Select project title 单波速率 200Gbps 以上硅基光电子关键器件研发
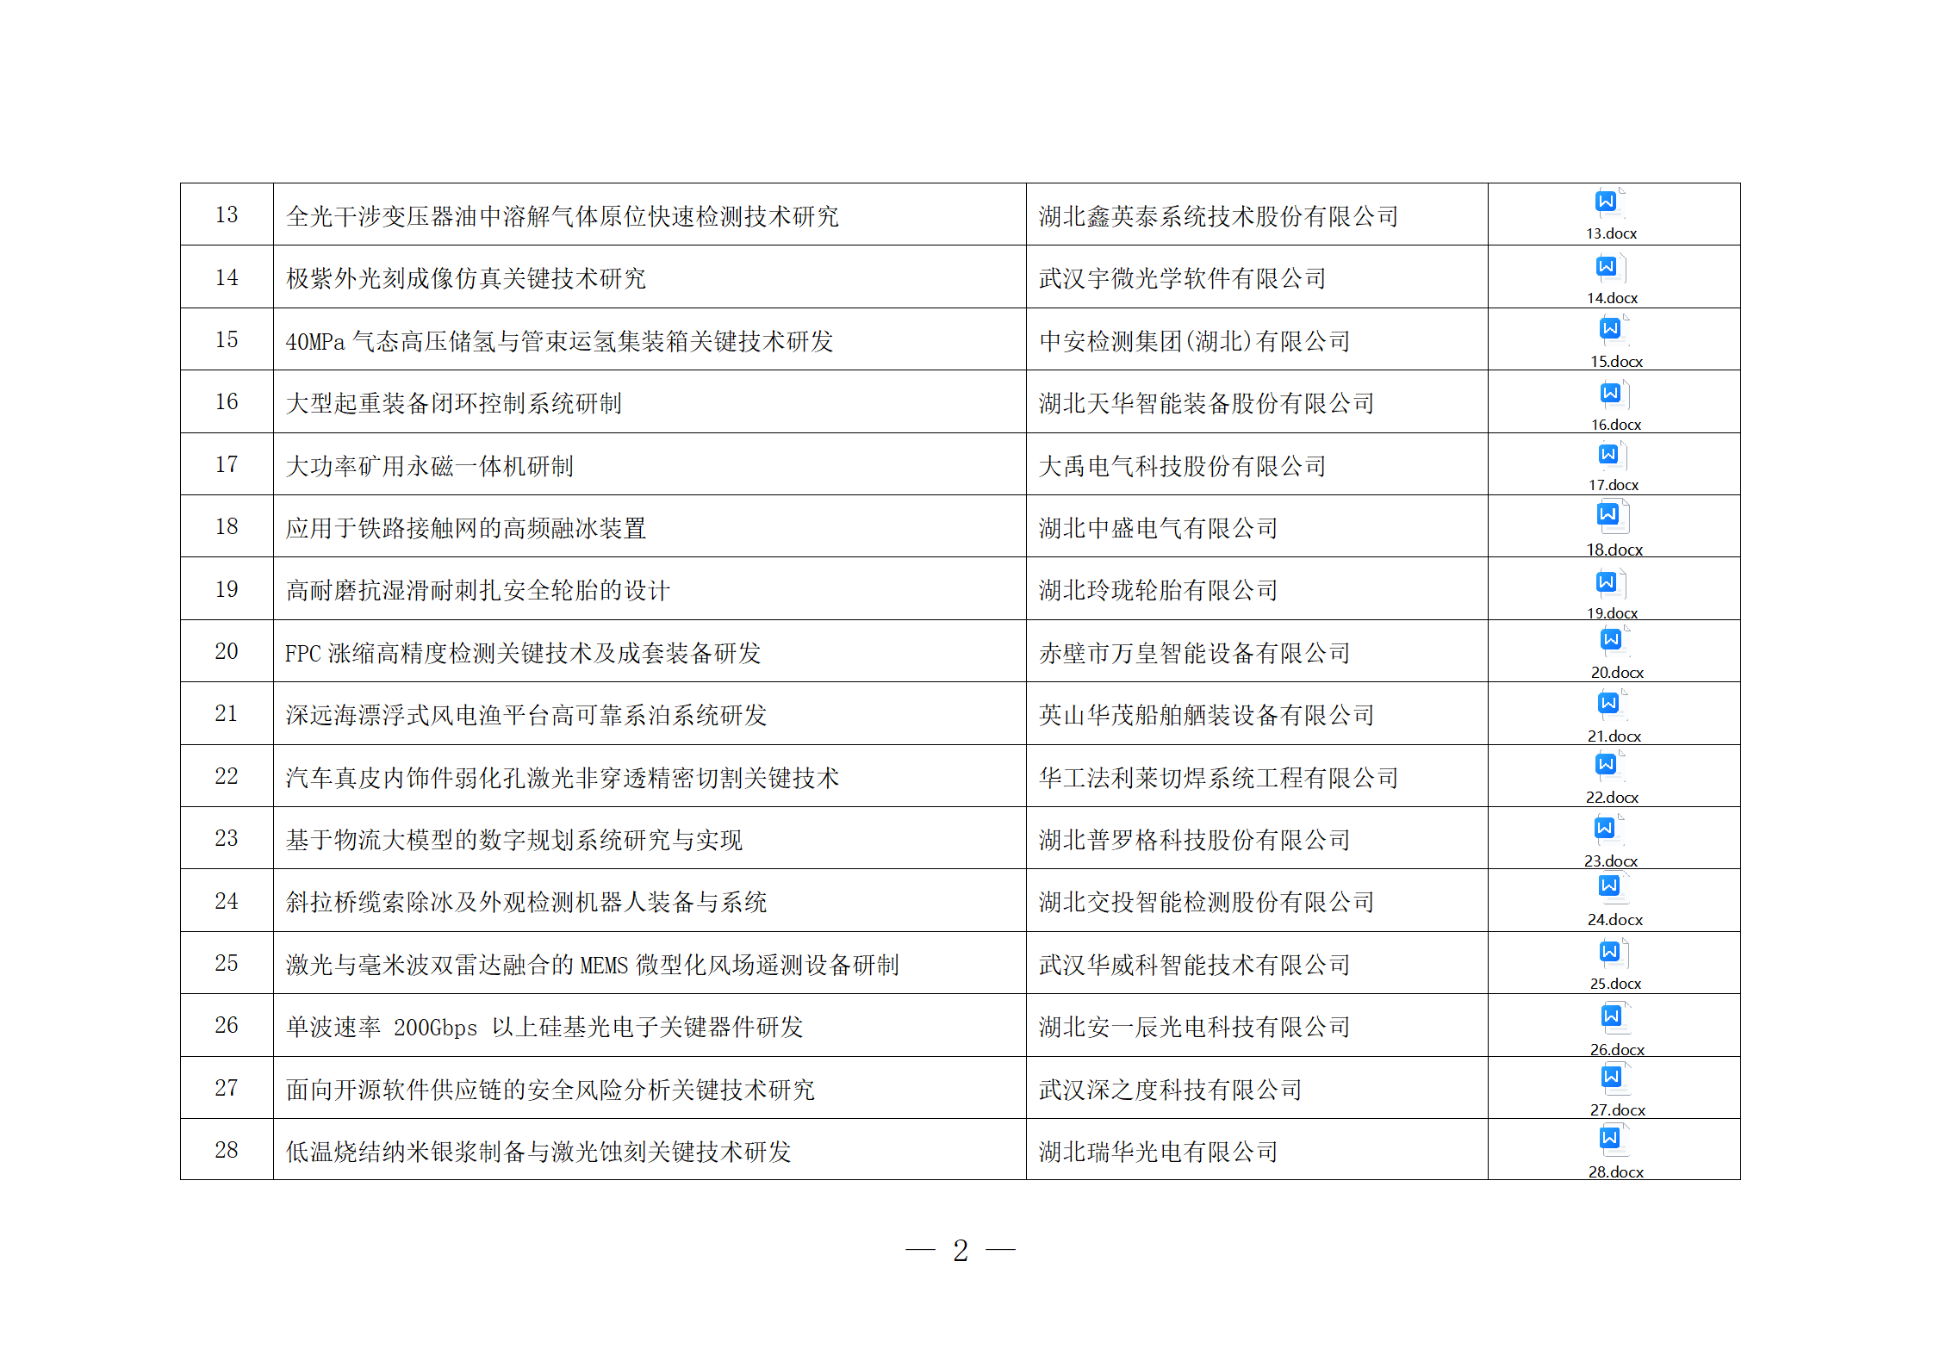Screen dimensions: 1934x1367 click(544, 1027)
